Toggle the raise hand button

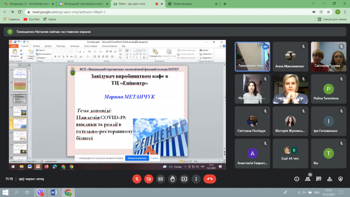pos(172,179)
